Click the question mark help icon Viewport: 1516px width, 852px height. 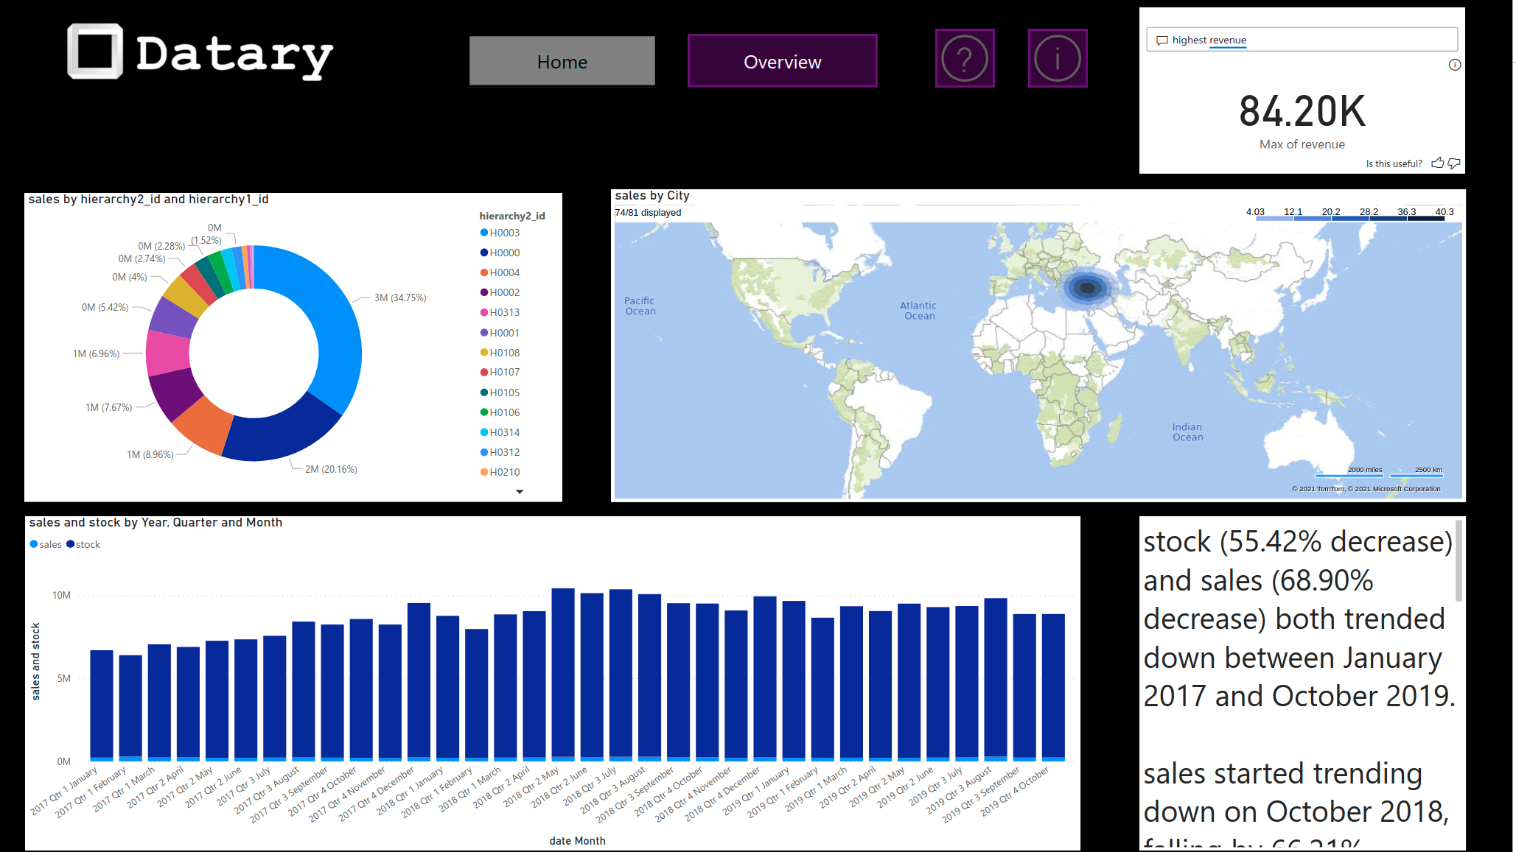[964, 58]
